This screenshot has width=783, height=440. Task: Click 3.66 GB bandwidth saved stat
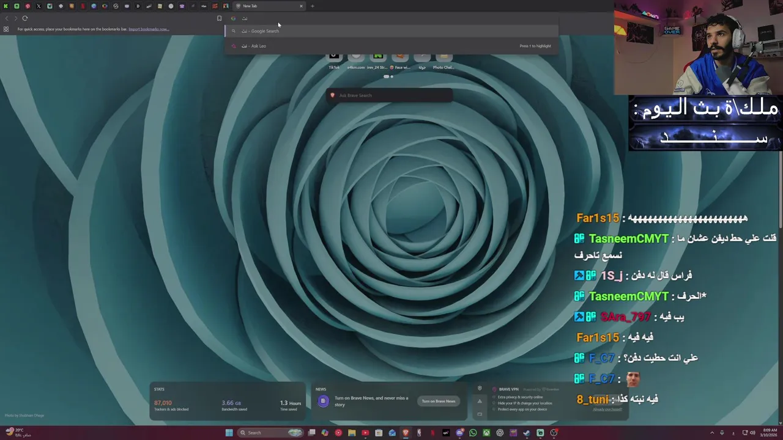(236, 405)
